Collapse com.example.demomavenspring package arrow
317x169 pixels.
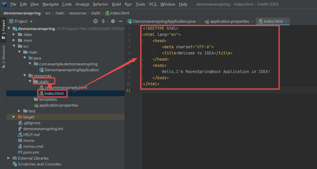(30, 64)
